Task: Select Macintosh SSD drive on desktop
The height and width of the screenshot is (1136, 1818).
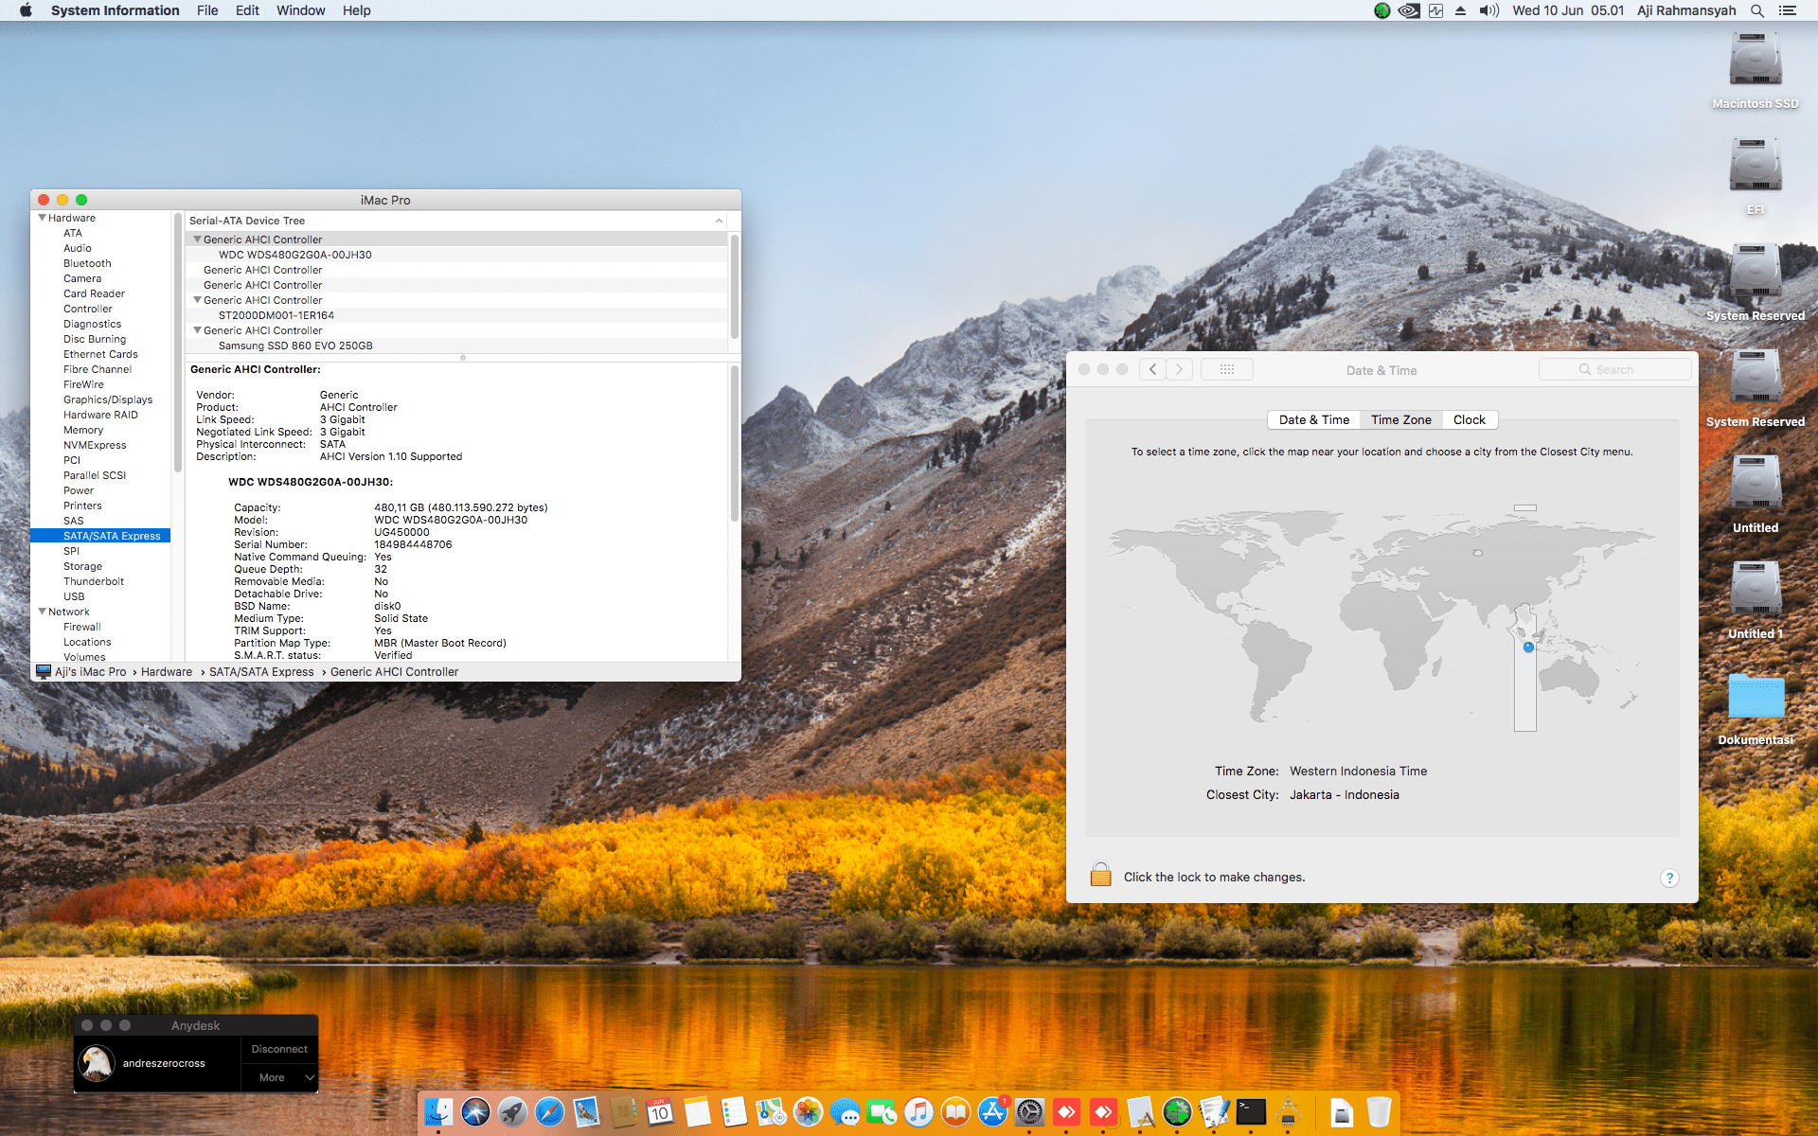Action: point(1756,71)
